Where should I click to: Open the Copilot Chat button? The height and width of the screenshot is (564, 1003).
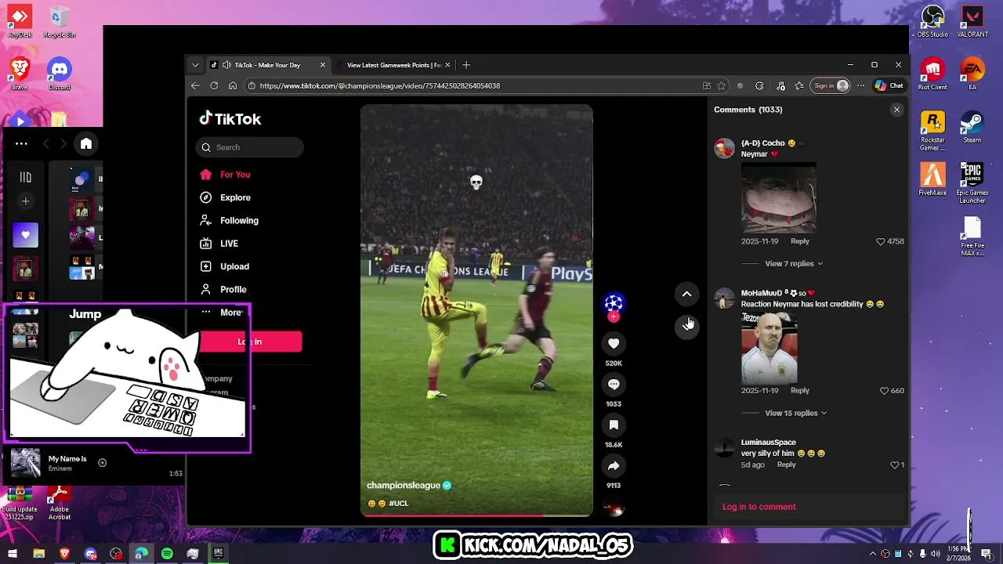coord(889,85)
